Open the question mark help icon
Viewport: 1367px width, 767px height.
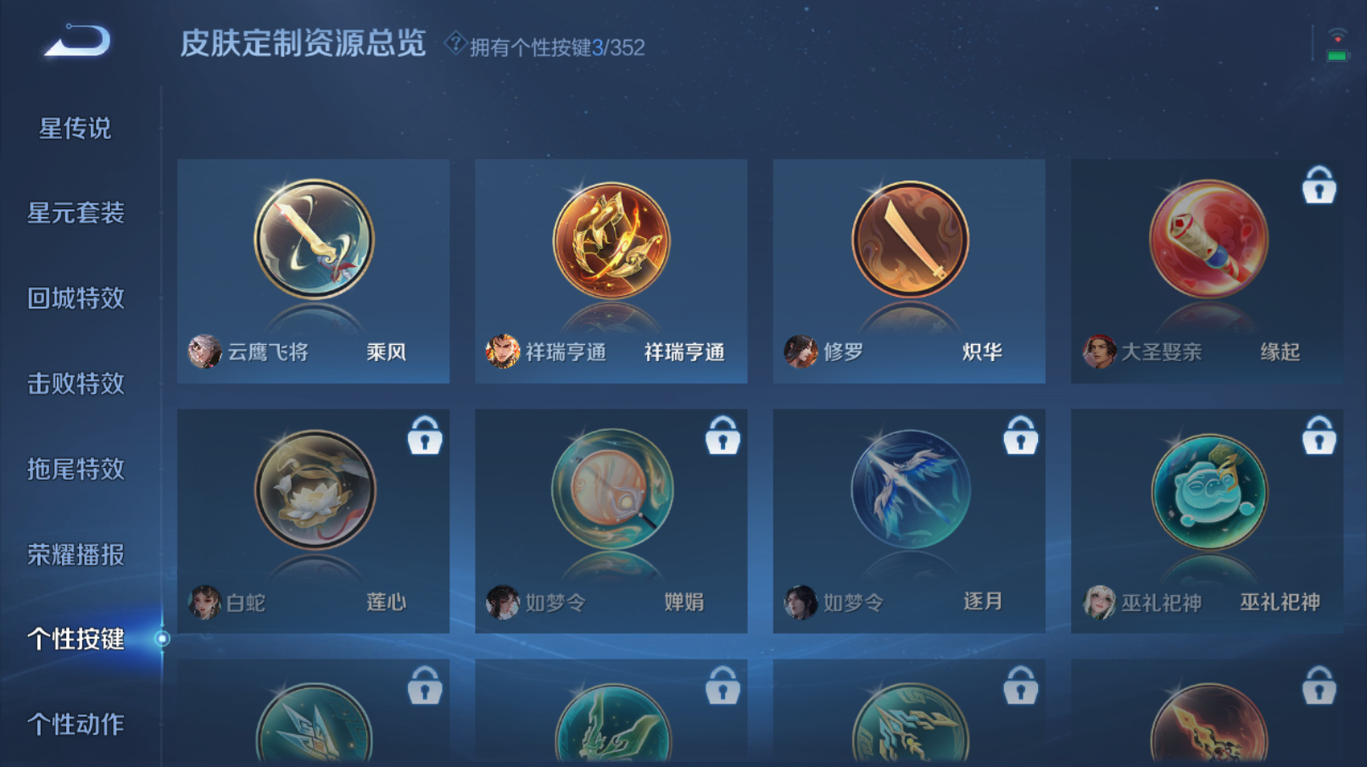(455, 43)
